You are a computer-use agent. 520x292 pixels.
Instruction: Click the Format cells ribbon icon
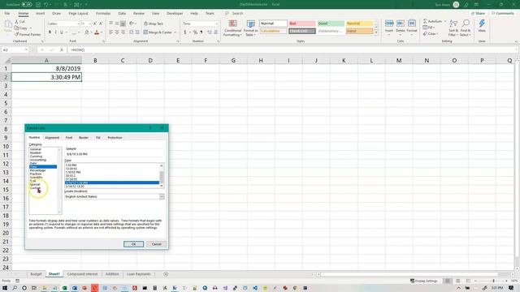point(412,24)
